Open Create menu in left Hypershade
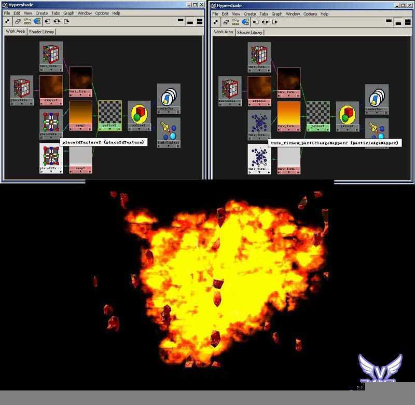415x405 pixels. 41,13
